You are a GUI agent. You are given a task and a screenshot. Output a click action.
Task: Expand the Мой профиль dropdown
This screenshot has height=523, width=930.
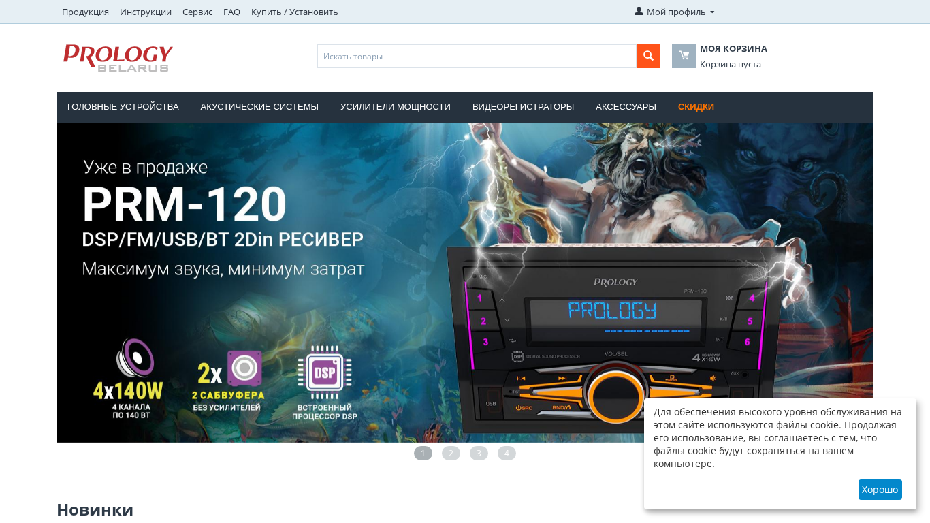pyautogui.click(x=674, y=12)
